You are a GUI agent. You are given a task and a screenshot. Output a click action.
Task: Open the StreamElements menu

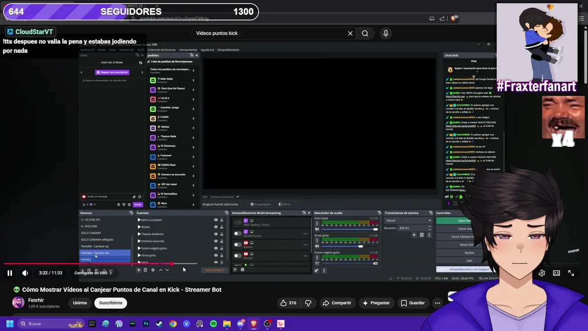[228, 50]
